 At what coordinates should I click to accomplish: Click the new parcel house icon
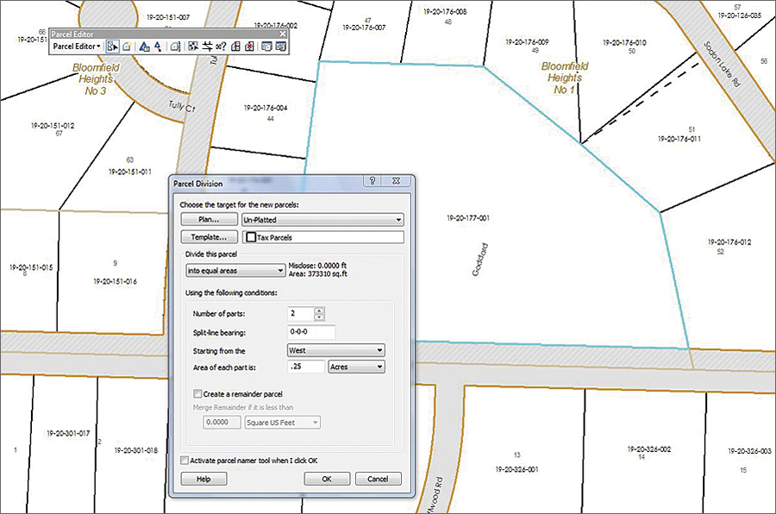127,47
